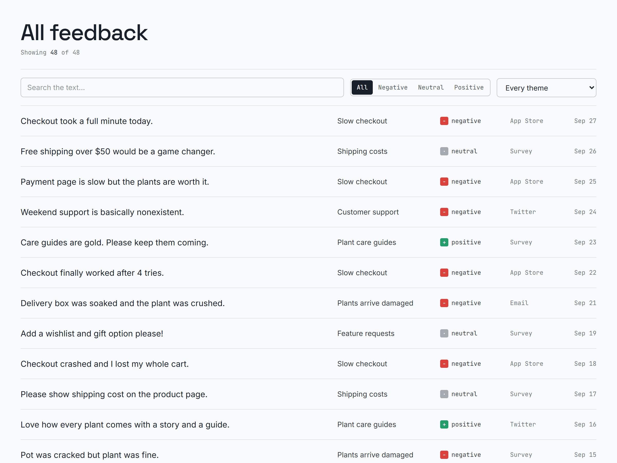
Task: Click 'Twitter' source in Sep 16 row
Action: pos(523,425)
